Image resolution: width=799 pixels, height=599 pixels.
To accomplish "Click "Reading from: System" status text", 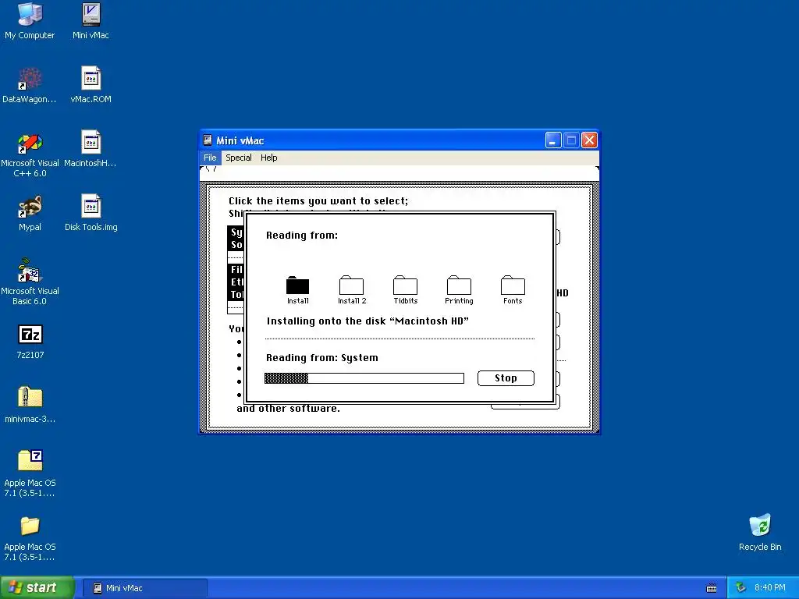I will (322, 357).
